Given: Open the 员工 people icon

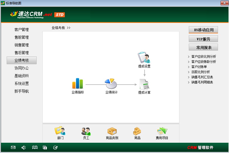Looking at the screenshot, I should [86, 131].
